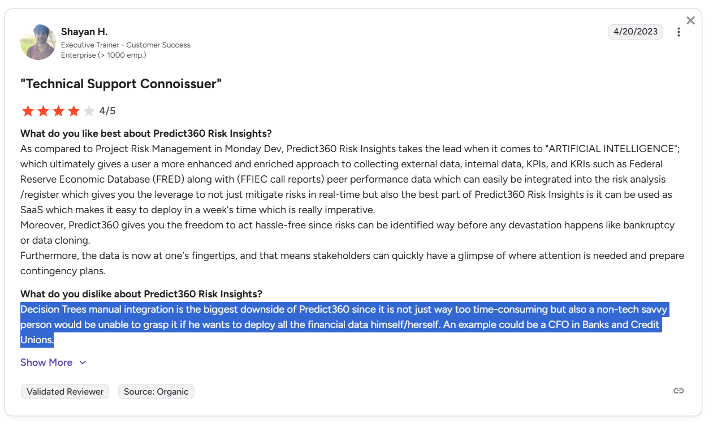Screen dimensions: 713x424
Task: Click the copy review link icon
Action: 679,391
